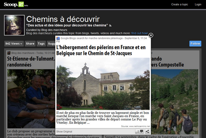Open the article title ending 'ers Compostelle'

[x=168, y=62]
